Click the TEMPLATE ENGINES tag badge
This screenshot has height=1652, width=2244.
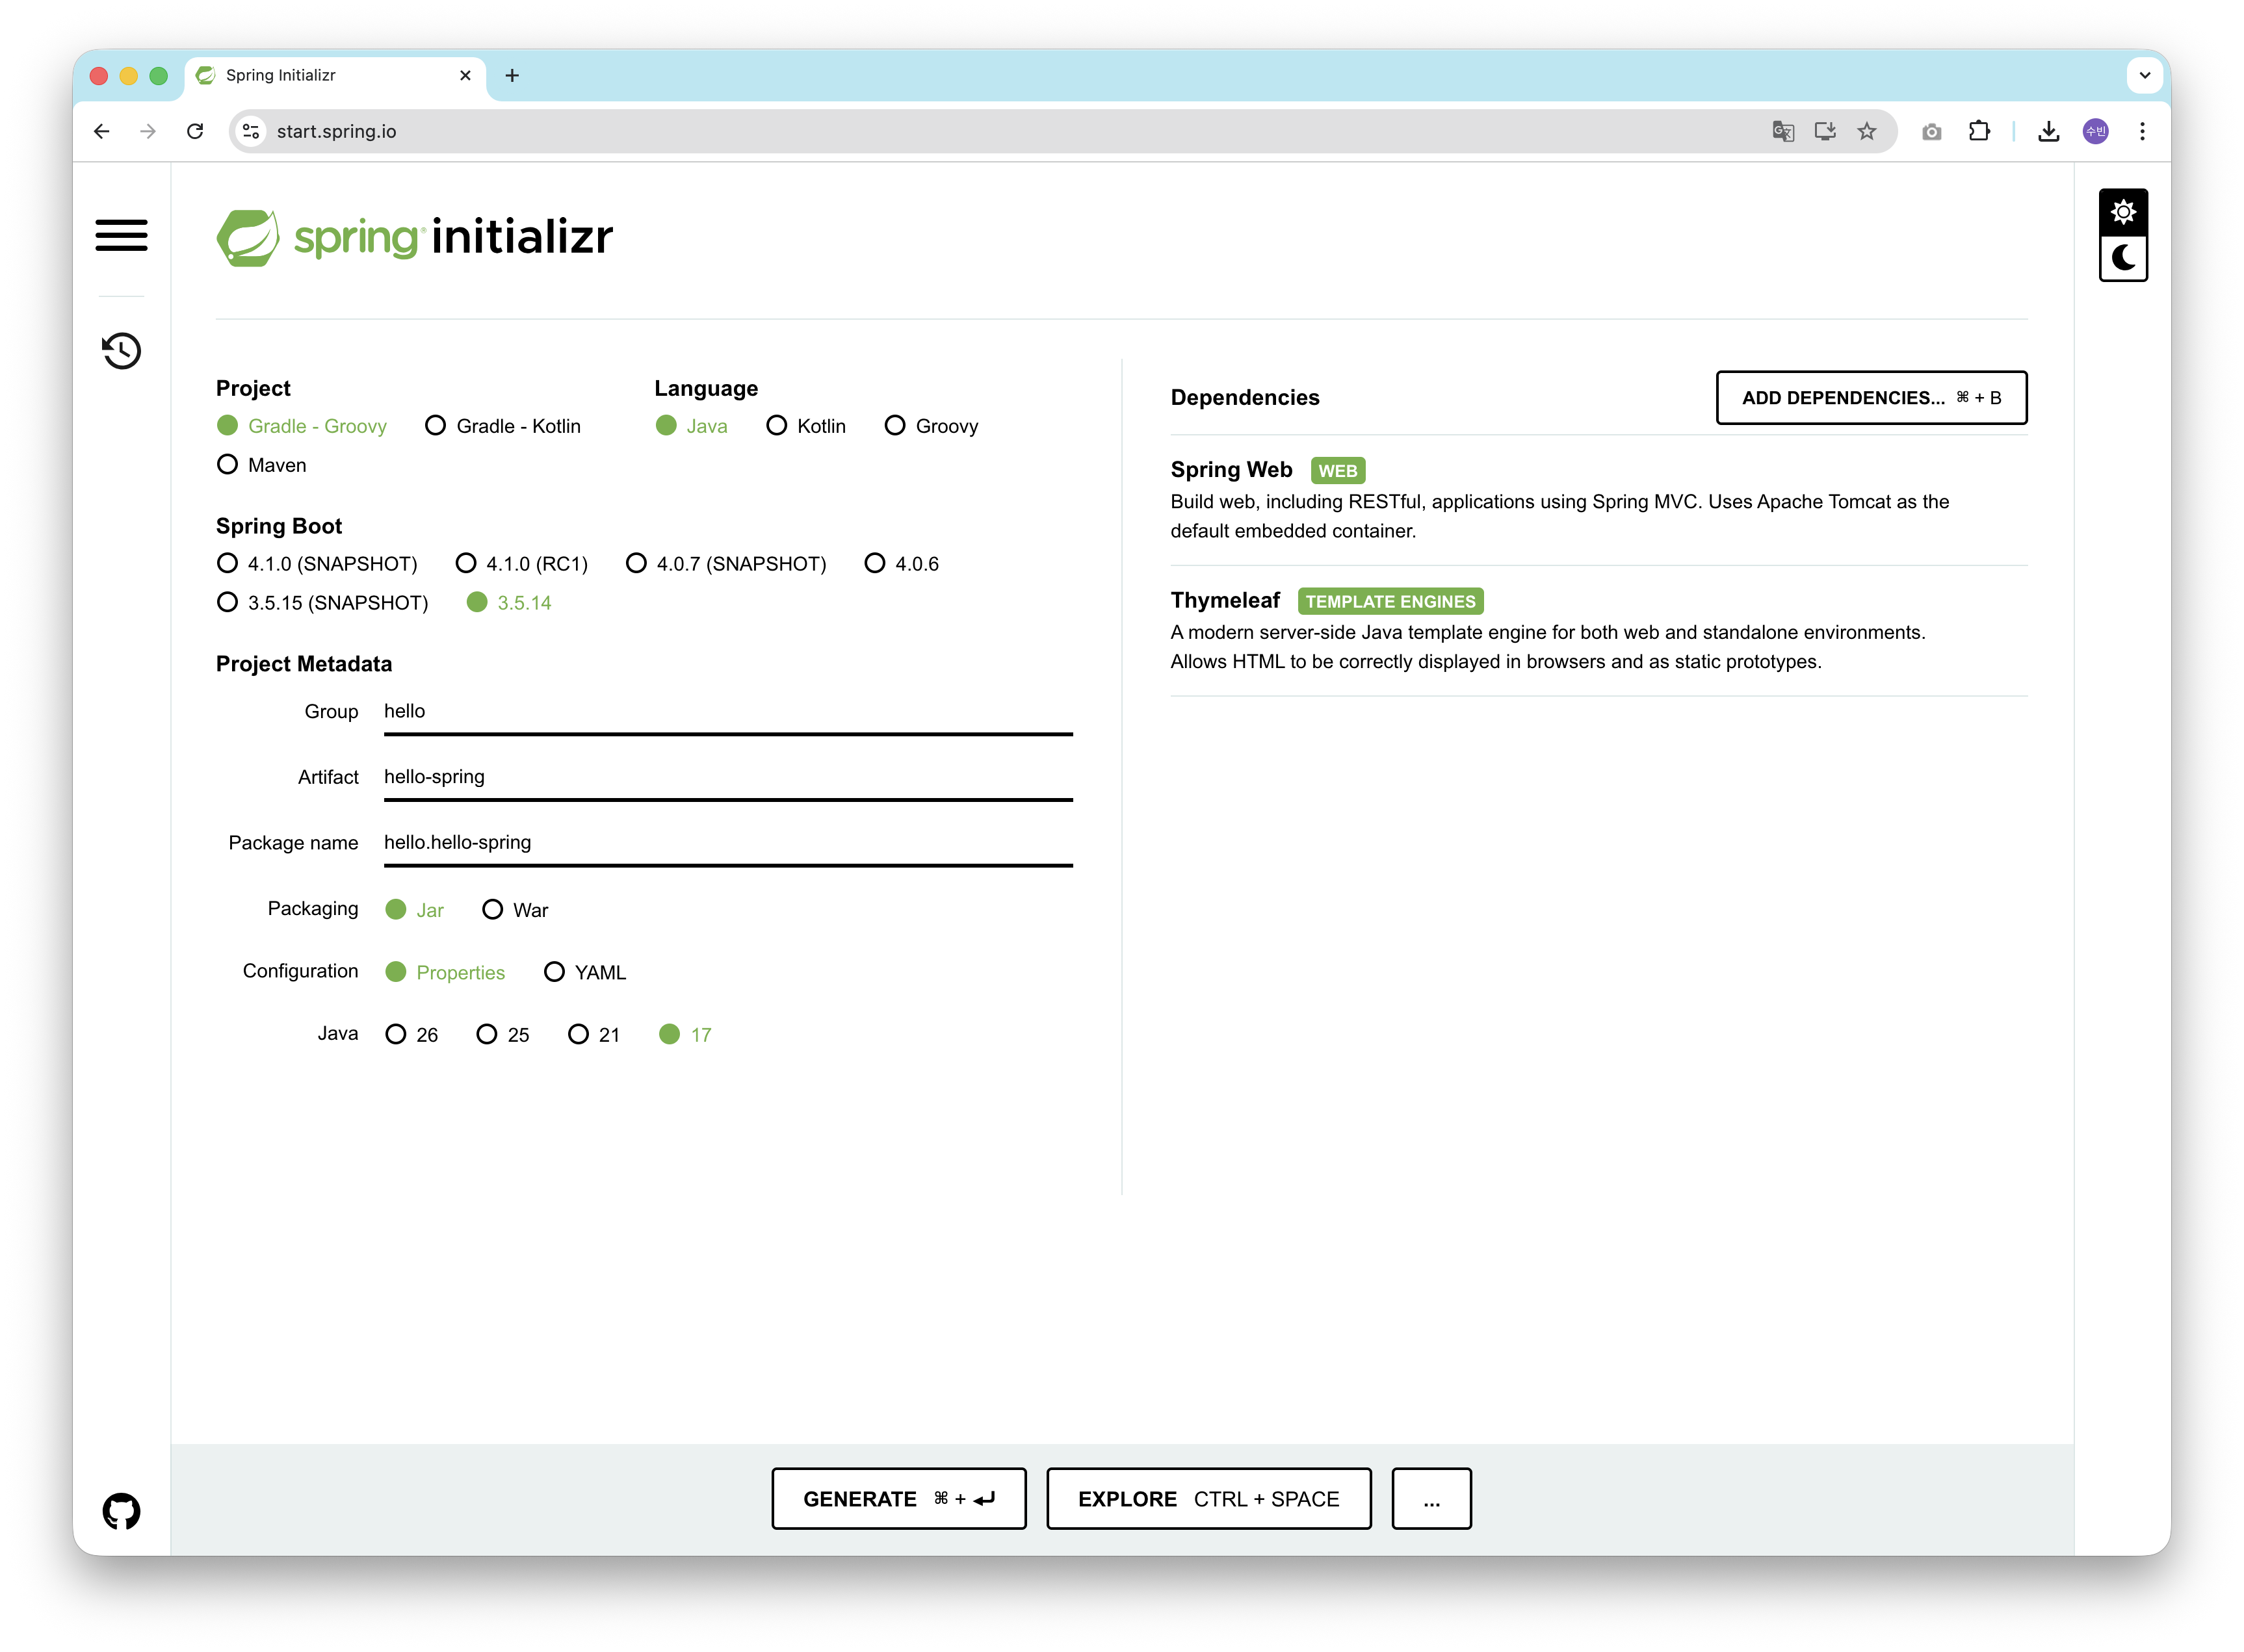pos(1390,602)
